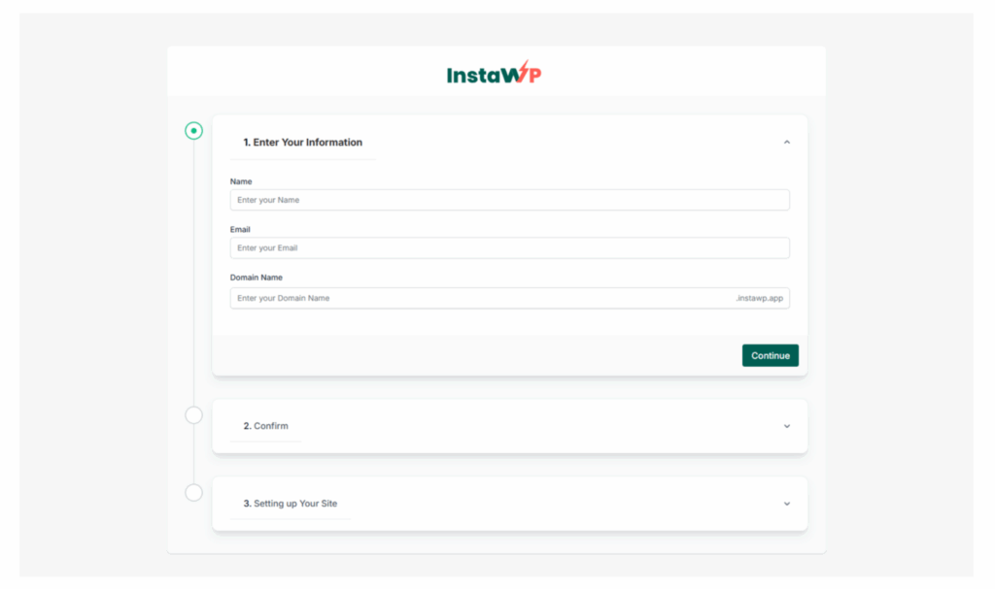Open the '1. Enter Your Information' heading
Viewport: 995px width, 589px height.
(303, 142)
